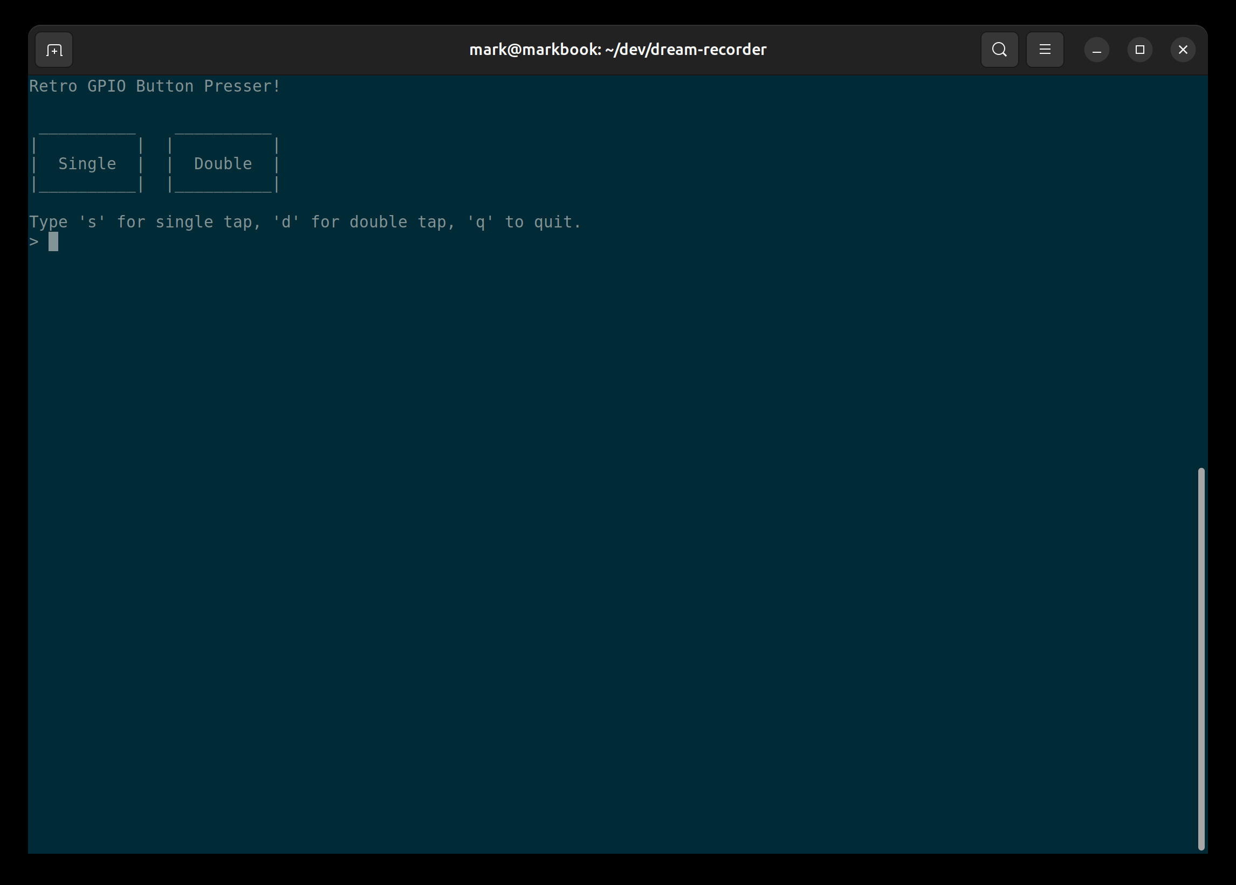Viewport: 1236px width, 885px height.
Task: Click the Retro GPIO Button Presser heading
Action: point(155,86)
